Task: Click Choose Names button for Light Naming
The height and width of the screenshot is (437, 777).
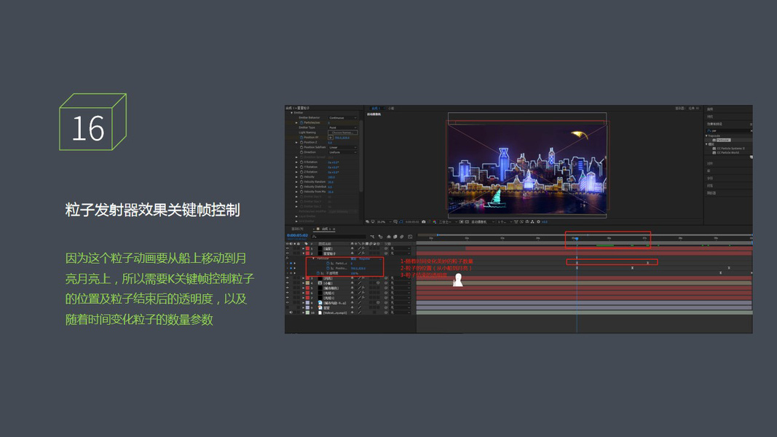Action: click(x=343, y=133)
